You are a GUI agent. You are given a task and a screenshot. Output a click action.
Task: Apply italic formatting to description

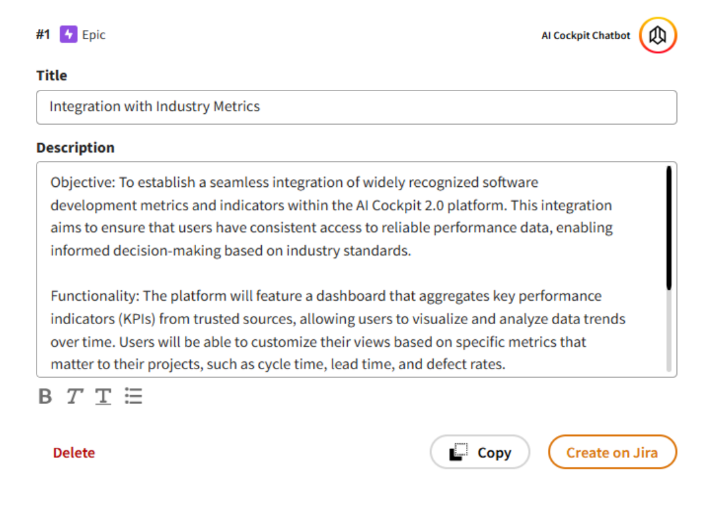(x=74, y=397)
